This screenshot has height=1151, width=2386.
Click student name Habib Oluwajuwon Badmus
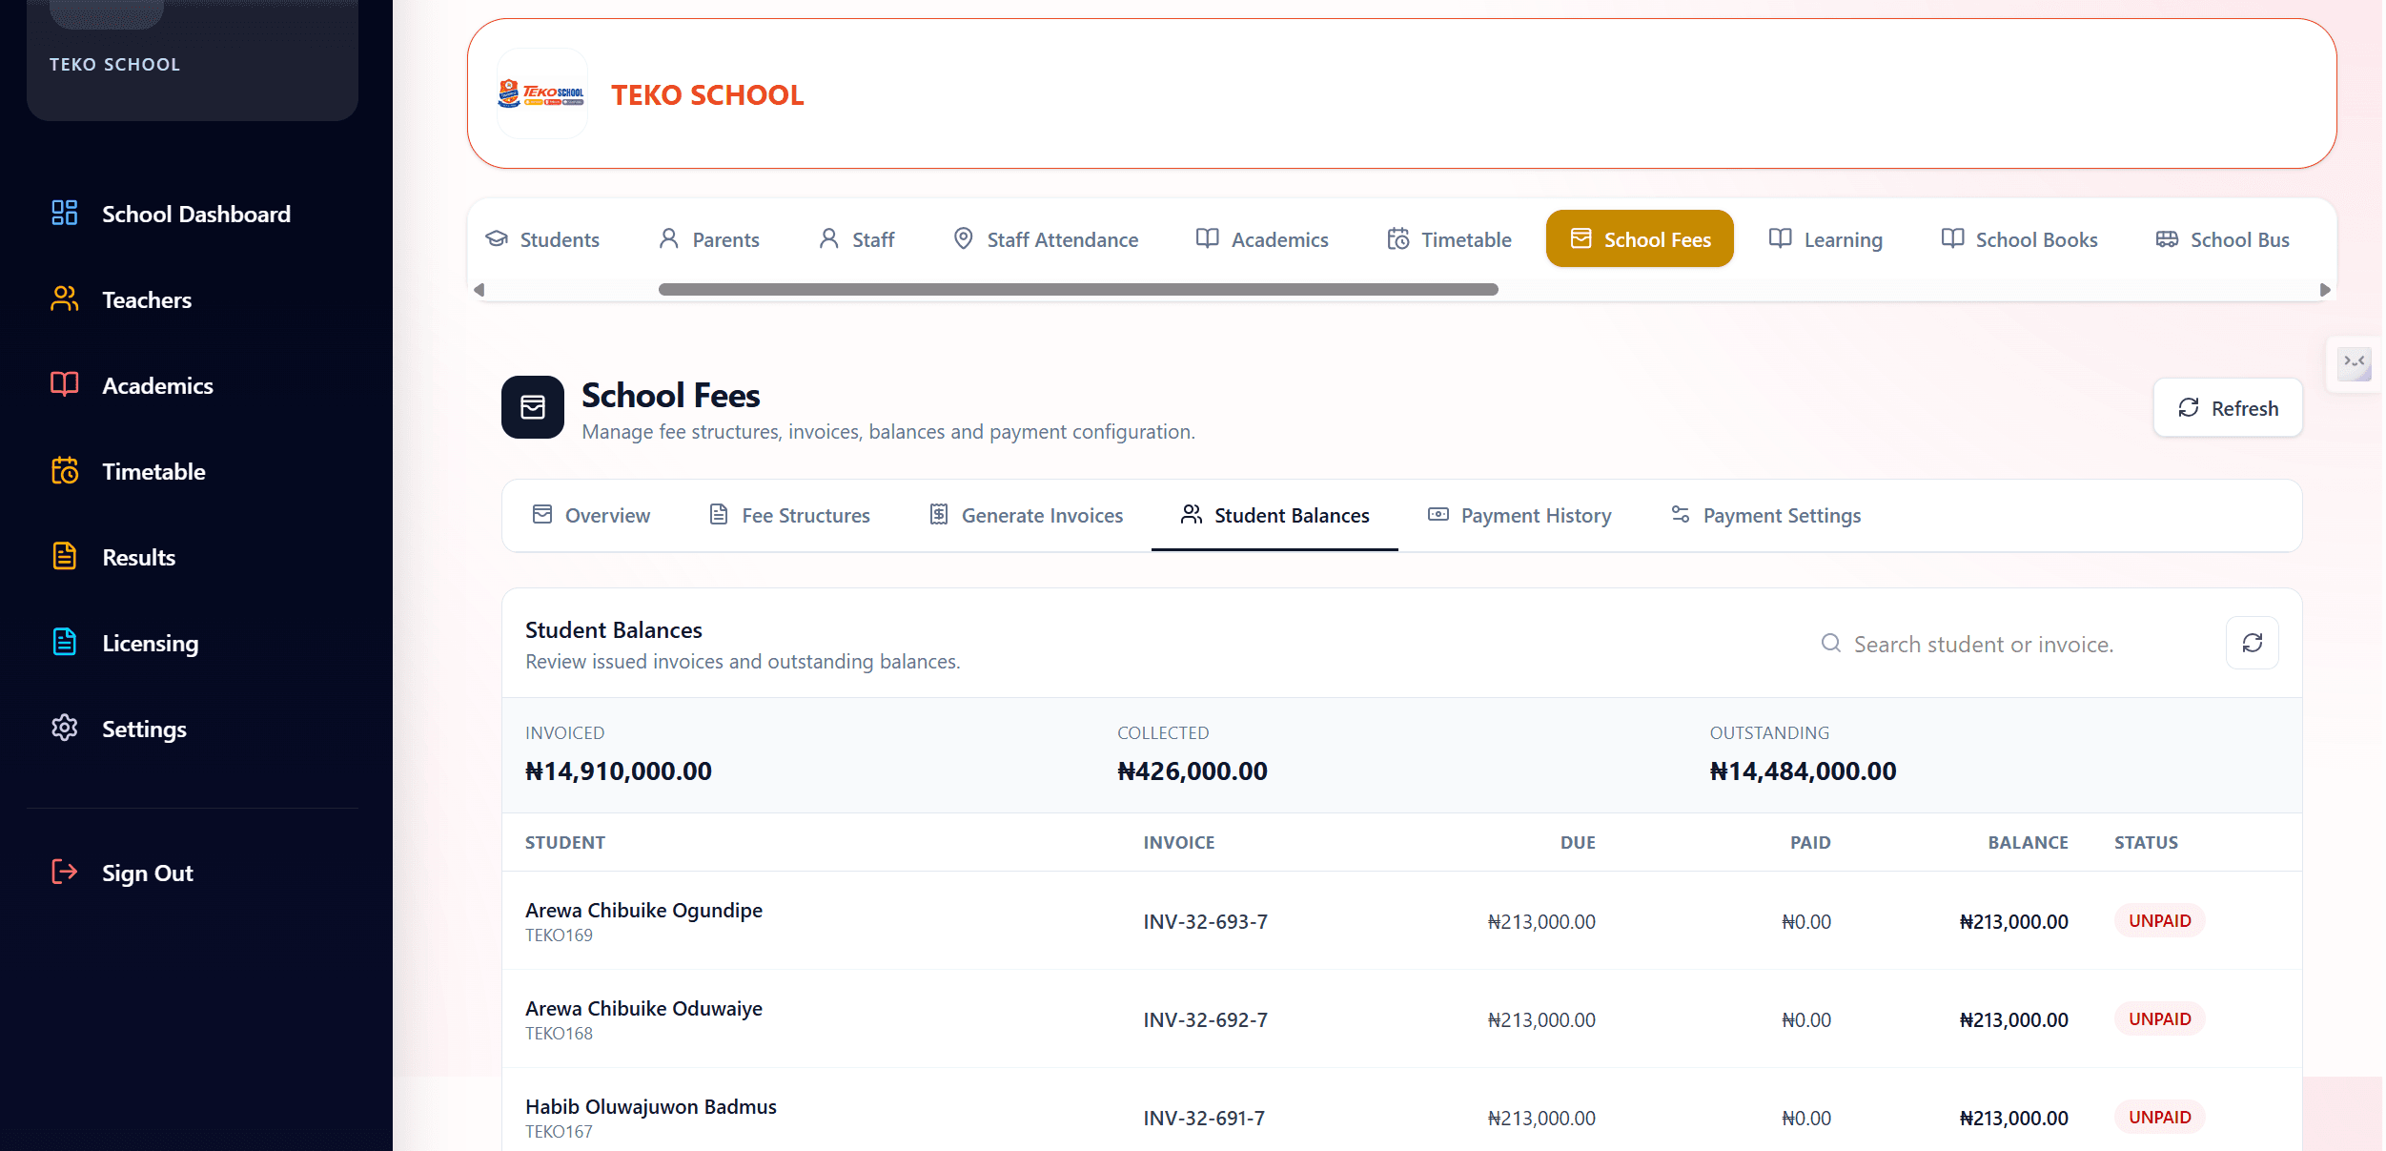pyautogui.click(x=651, y=1107)
